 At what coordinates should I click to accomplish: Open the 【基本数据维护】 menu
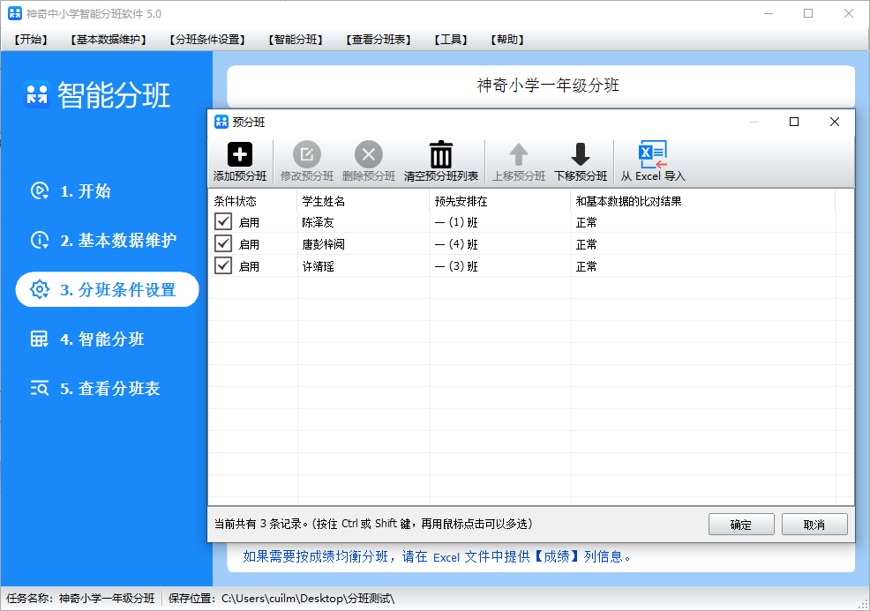pos(109,40)
